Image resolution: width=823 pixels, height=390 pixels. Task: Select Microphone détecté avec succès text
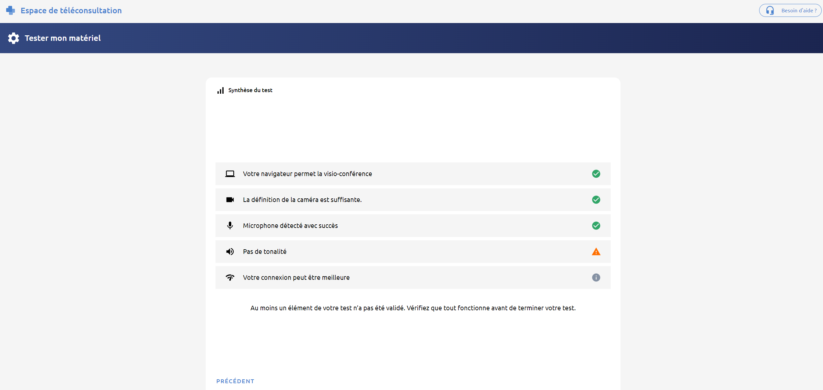(290, 226)
